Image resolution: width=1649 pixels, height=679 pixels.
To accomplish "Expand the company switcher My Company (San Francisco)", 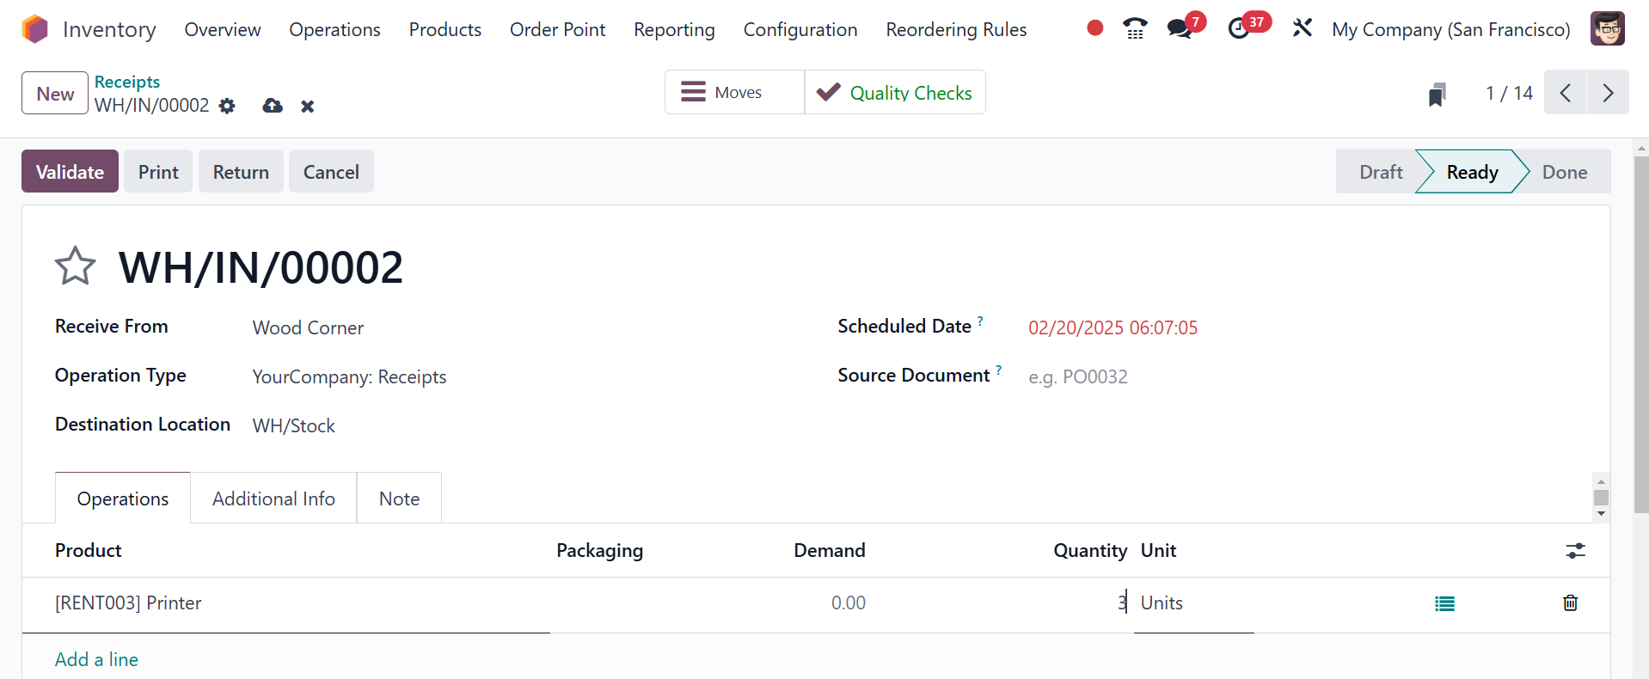I will pyautogui.click(x=1450, y=30).
